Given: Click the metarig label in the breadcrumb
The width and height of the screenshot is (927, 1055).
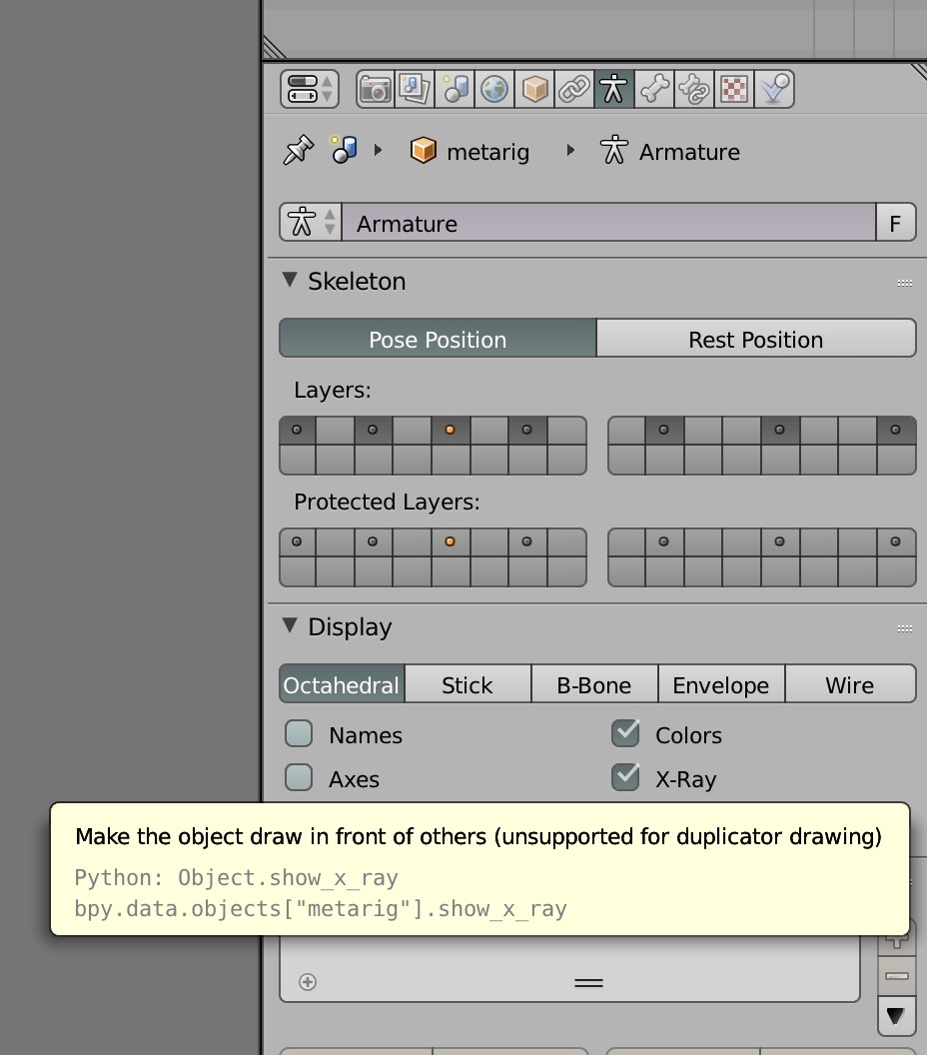Looking at the screenshot, I should [x=488, y=152].
